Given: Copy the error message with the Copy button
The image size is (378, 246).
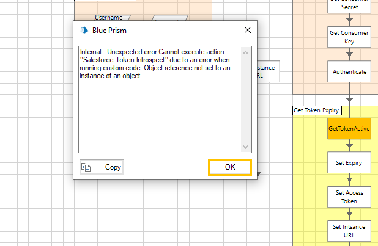Looking at the screenshot, I should pos(102,167).
